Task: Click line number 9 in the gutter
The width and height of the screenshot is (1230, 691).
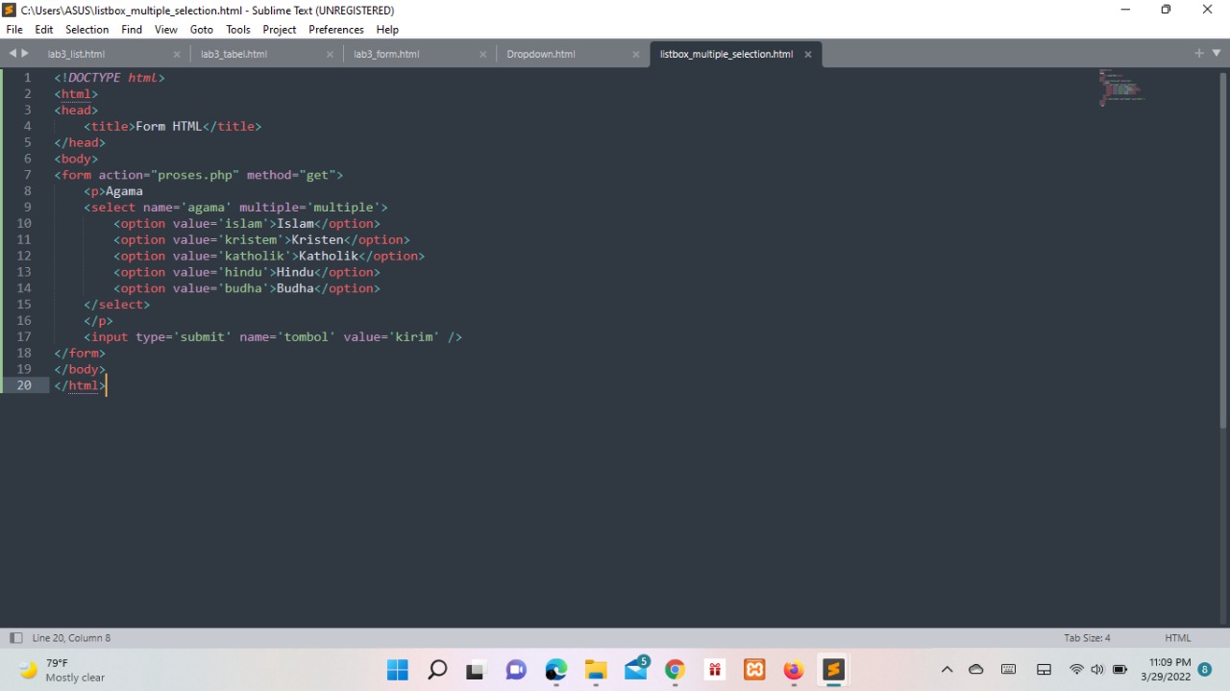Action: coord(27,207)
